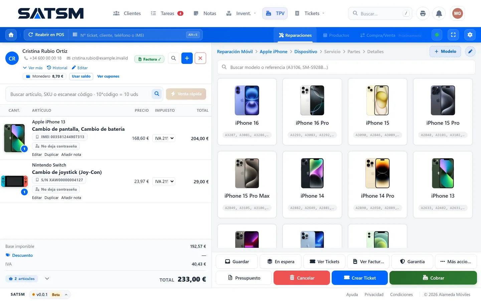Toggle the Factura invoice badge
481x301 pixels.
(149, 59)
